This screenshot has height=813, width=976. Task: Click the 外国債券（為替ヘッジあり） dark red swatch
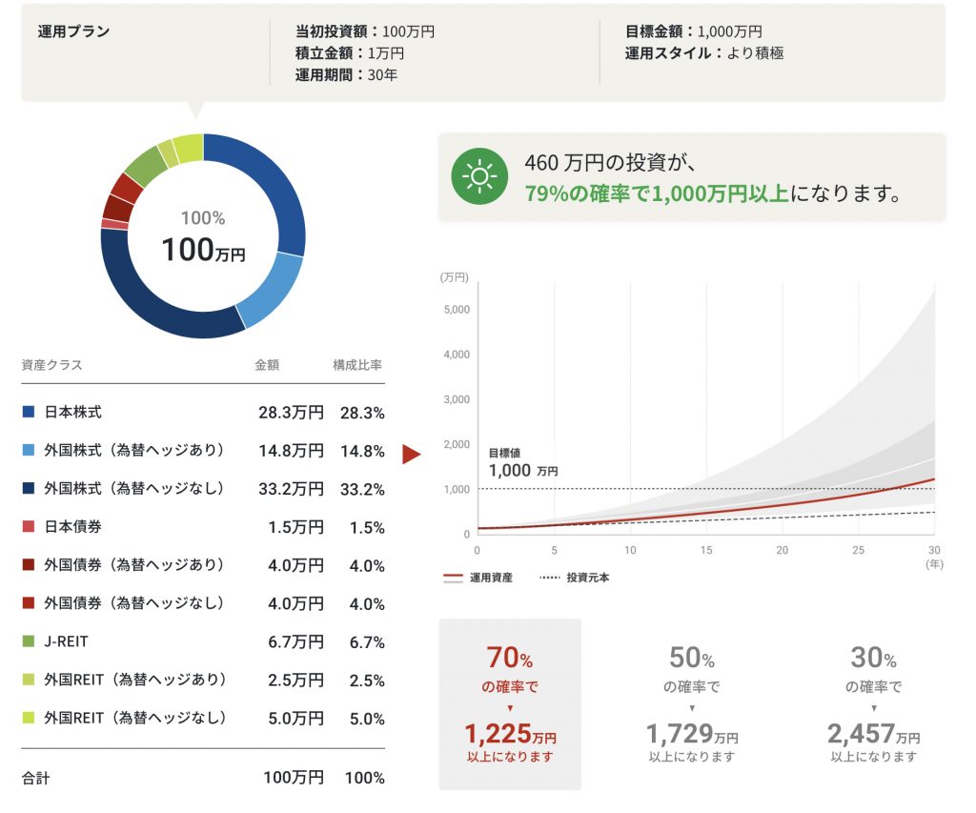click(28, 565)
